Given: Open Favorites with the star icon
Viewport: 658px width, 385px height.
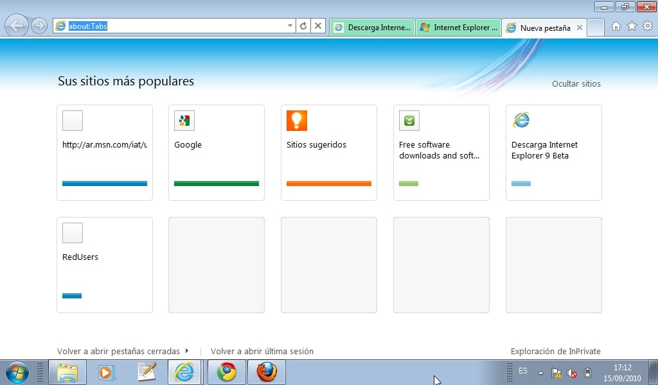Looking at the screenshot, I should [x=632, y=26].
